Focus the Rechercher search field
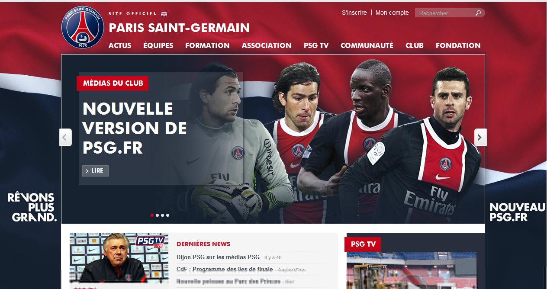Viewport: 547px width, 289px height. 445,13
